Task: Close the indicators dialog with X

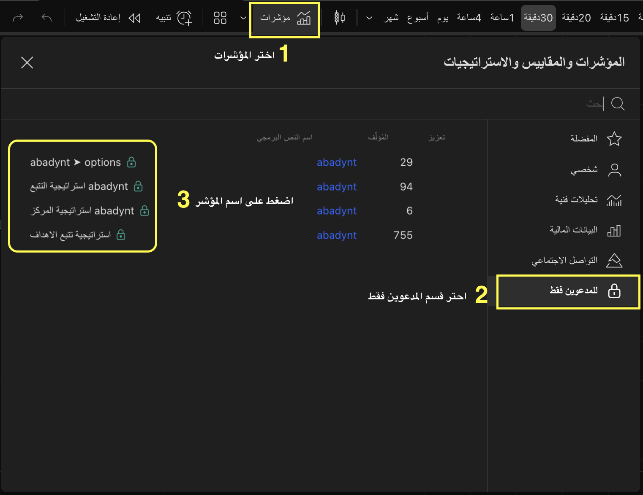Action: coord(27,62)
